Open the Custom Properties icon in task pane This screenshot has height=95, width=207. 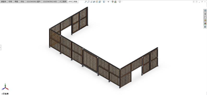click(x=205, y=27)
